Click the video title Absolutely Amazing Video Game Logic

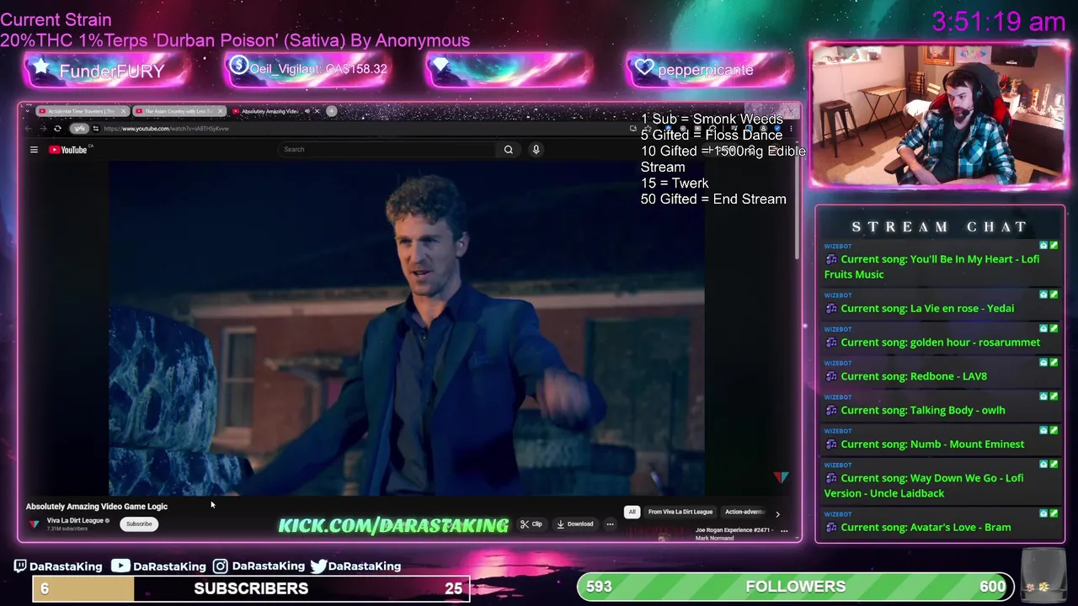pyautogui.click(x=97, y=507)
